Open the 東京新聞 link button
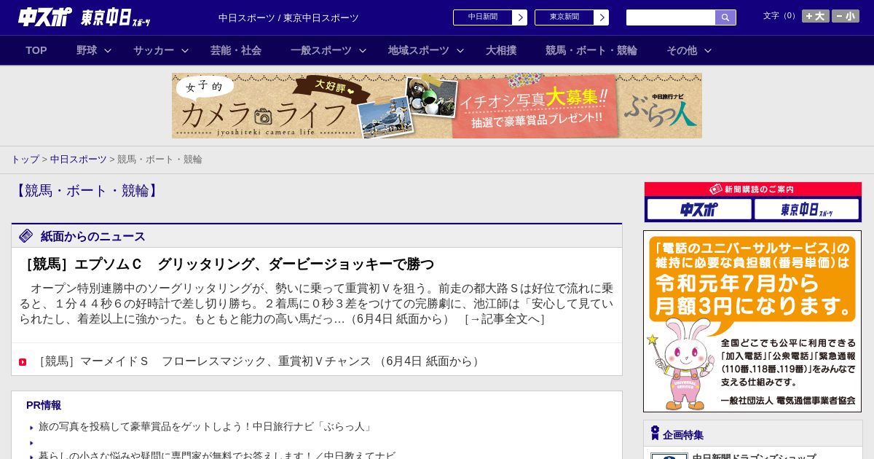 [x=564, y=17]
